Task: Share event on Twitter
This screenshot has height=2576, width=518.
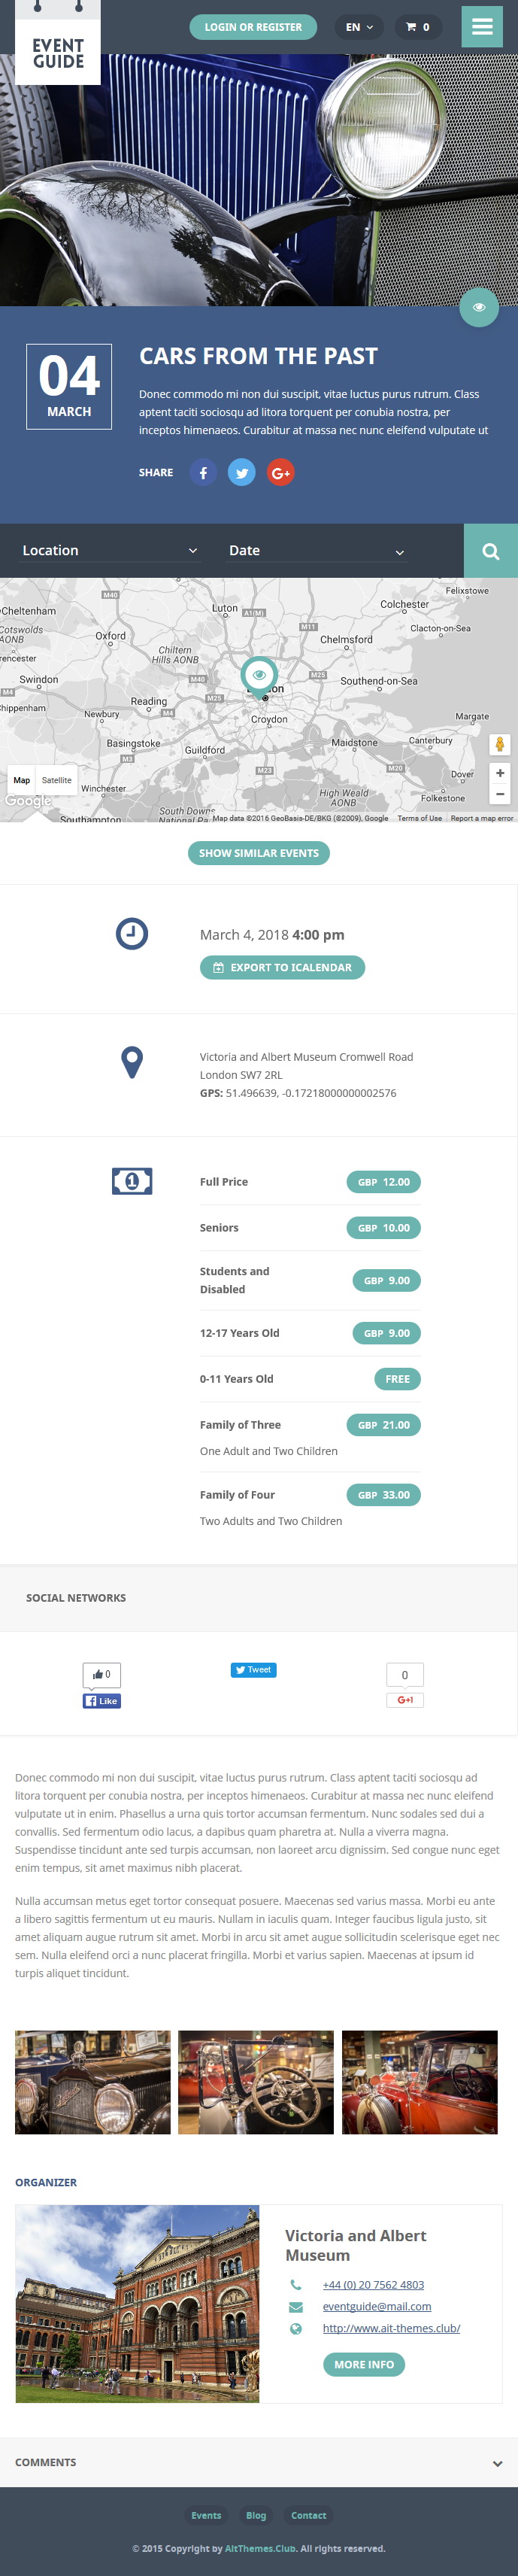Action: (x=242, y=472)
